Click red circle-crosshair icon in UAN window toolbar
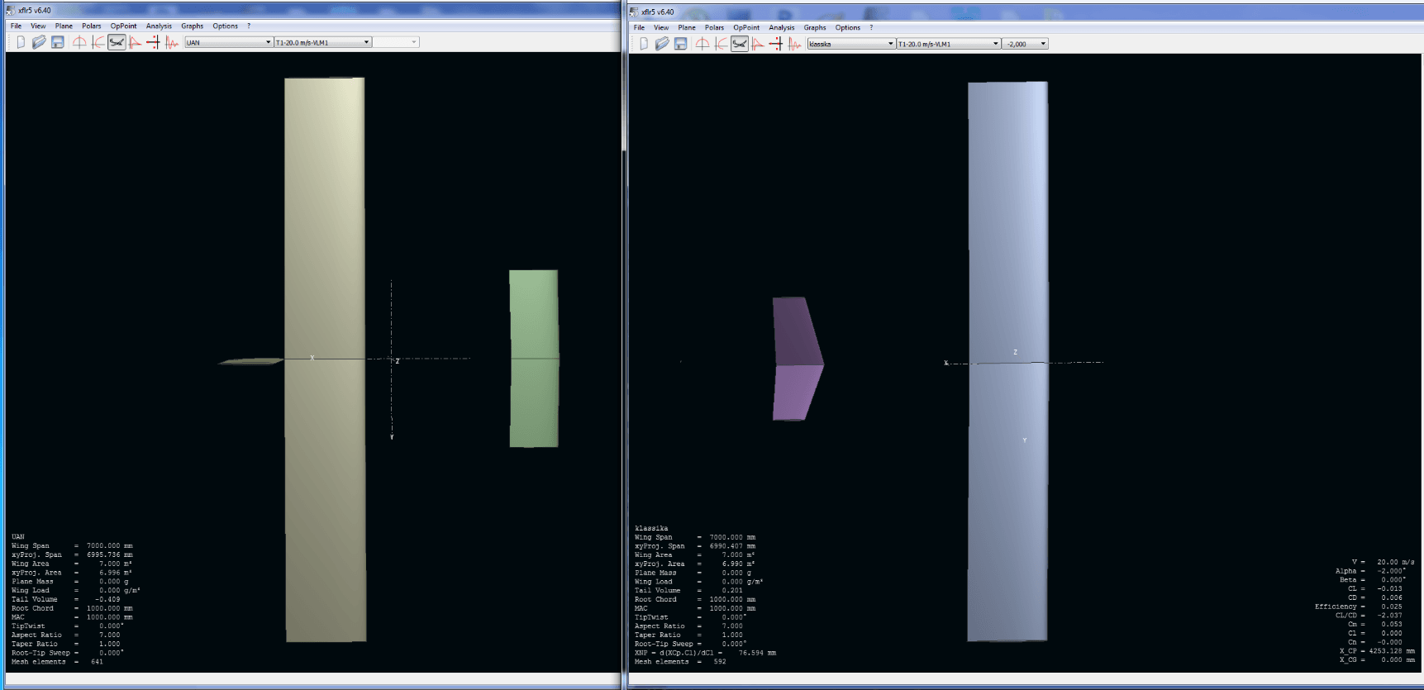Viewport: 1424px width, 690px height. tap(79, 42)
